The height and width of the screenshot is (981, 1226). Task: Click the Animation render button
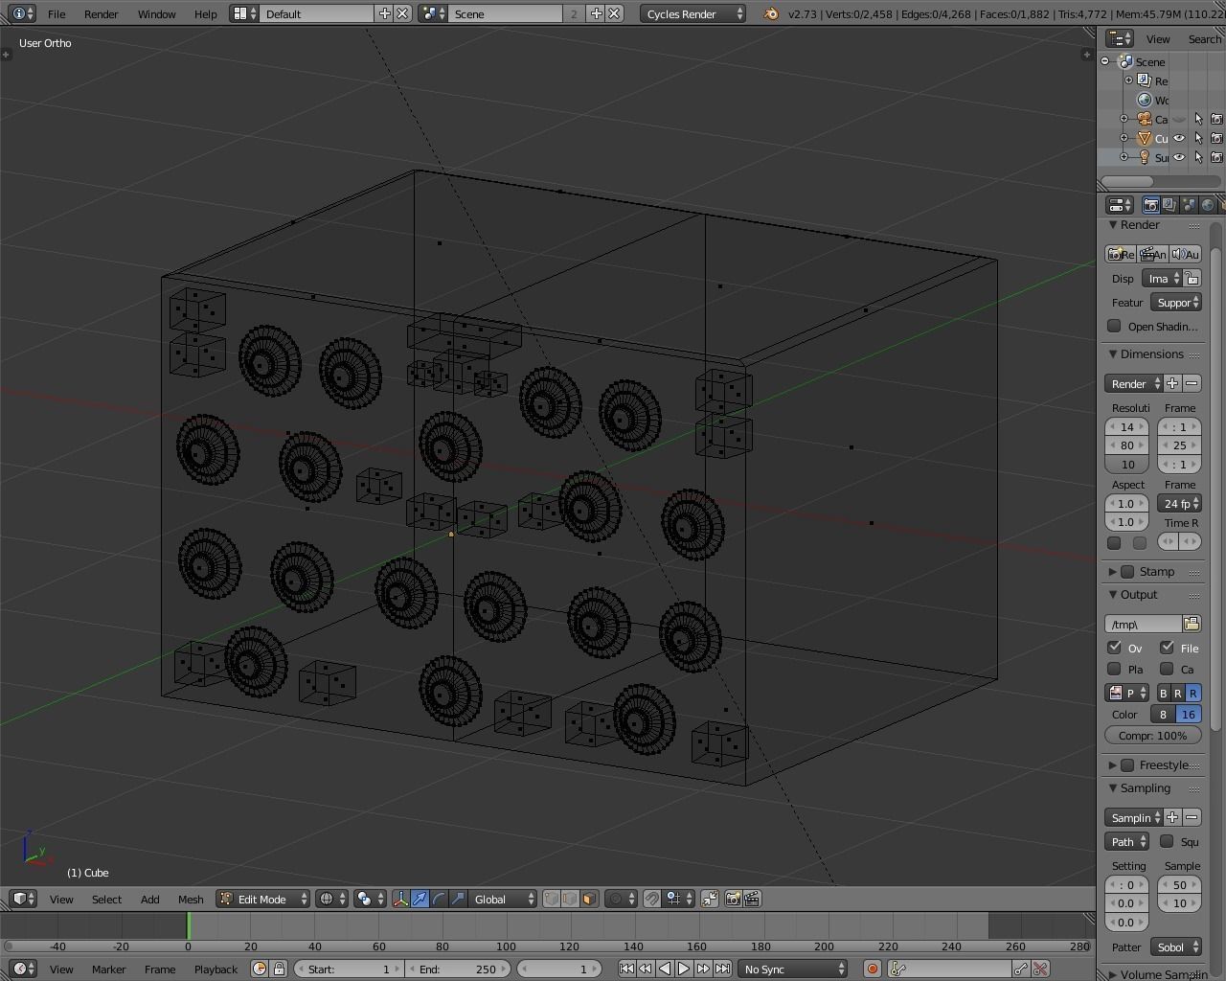[x=1153, y=254]
